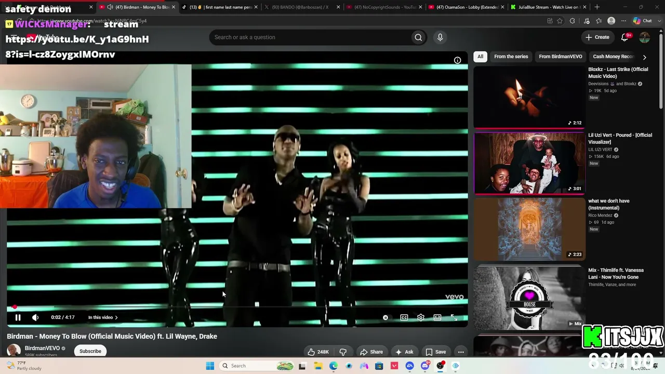
Task: Open File Explorer from the taskbar
Action: tap(318, 366)
